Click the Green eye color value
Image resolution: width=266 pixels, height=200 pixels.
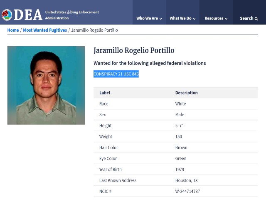pos(181,158)
